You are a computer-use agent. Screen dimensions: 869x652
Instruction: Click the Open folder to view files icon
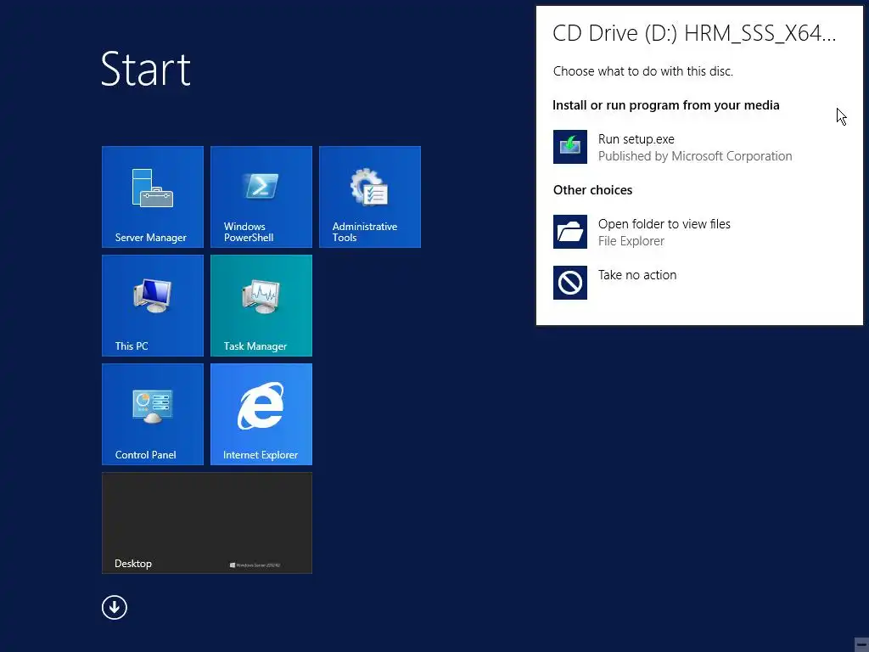point(569,232)
